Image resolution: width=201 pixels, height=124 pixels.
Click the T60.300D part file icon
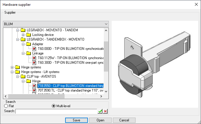coord(34,63)
